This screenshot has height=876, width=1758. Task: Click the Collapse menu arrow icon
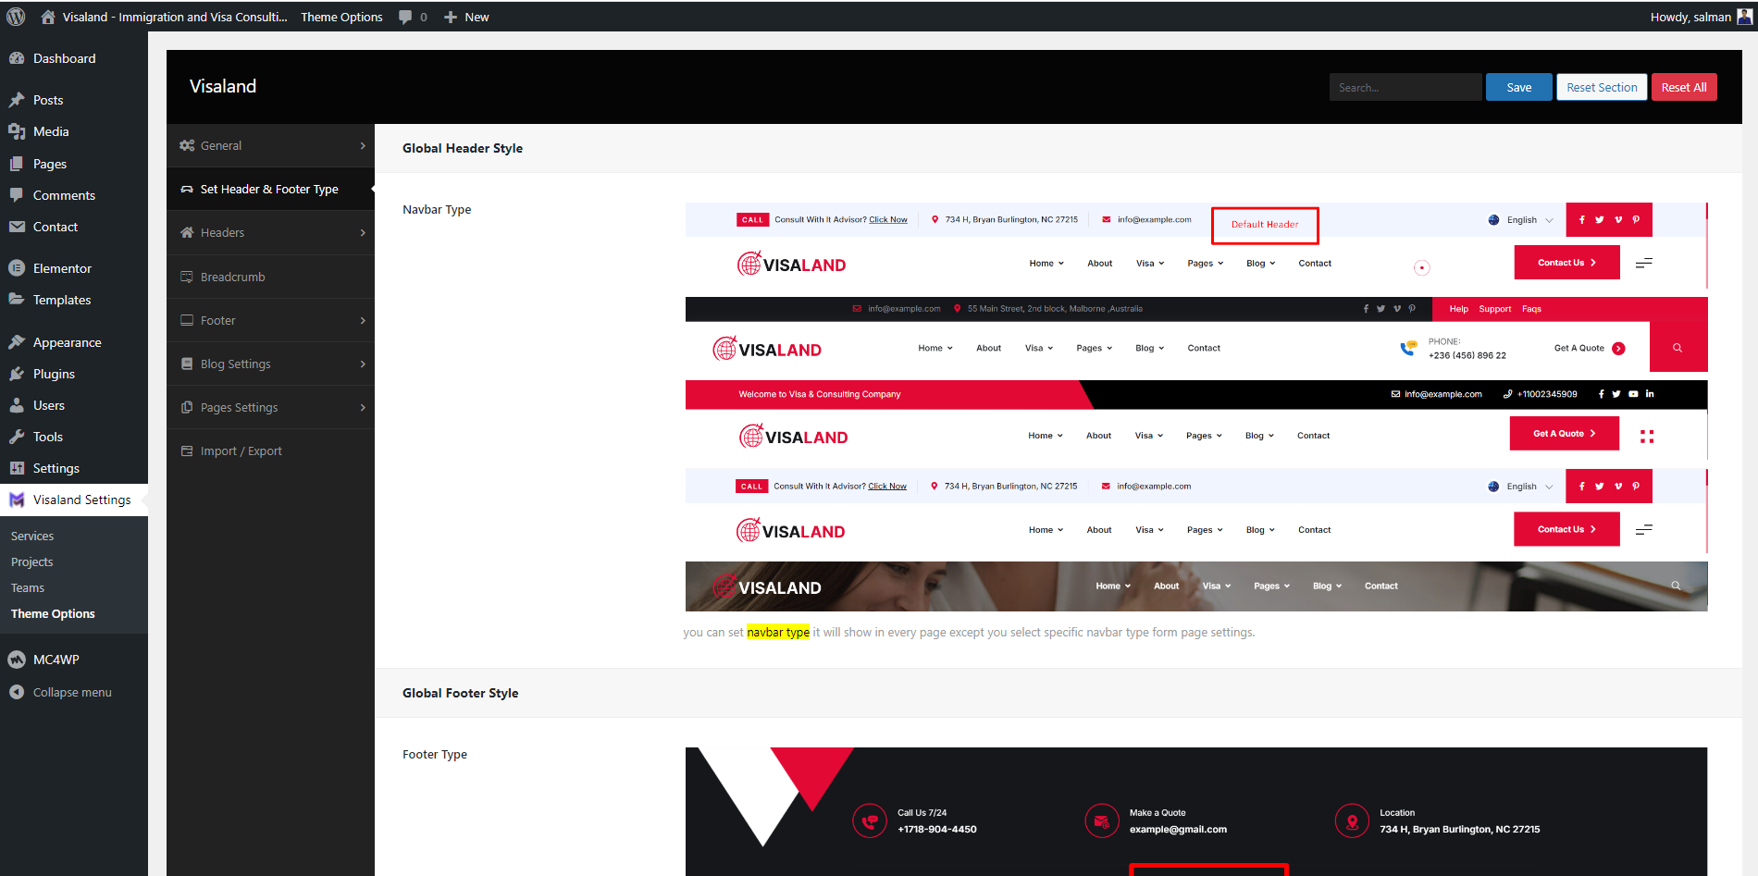(17, 692)
